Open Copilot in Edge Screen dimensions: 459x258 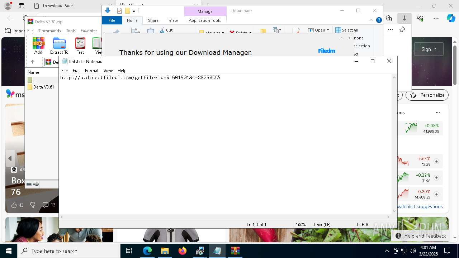tap(451, 18)
